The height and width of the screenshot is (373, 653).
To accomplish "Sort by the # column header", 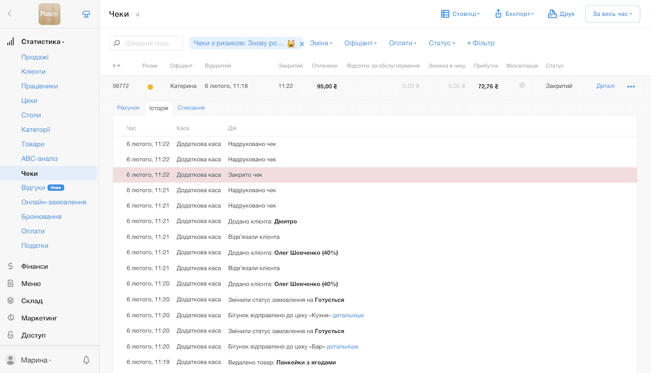I will (x=116, y=66).
